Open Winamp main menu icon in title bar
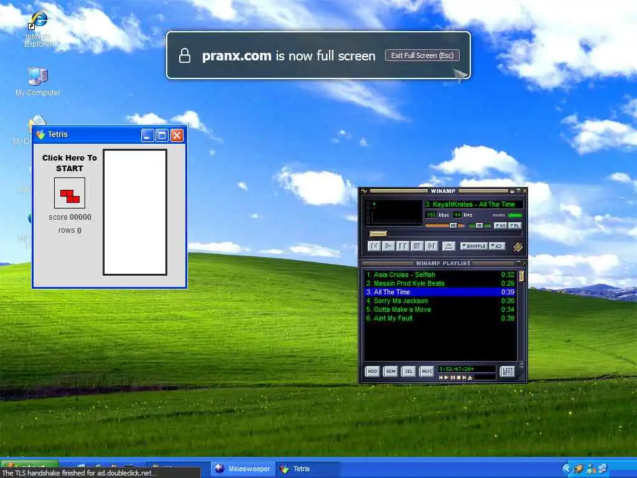Viewport: 637px width, 478px height. (365, 191)
